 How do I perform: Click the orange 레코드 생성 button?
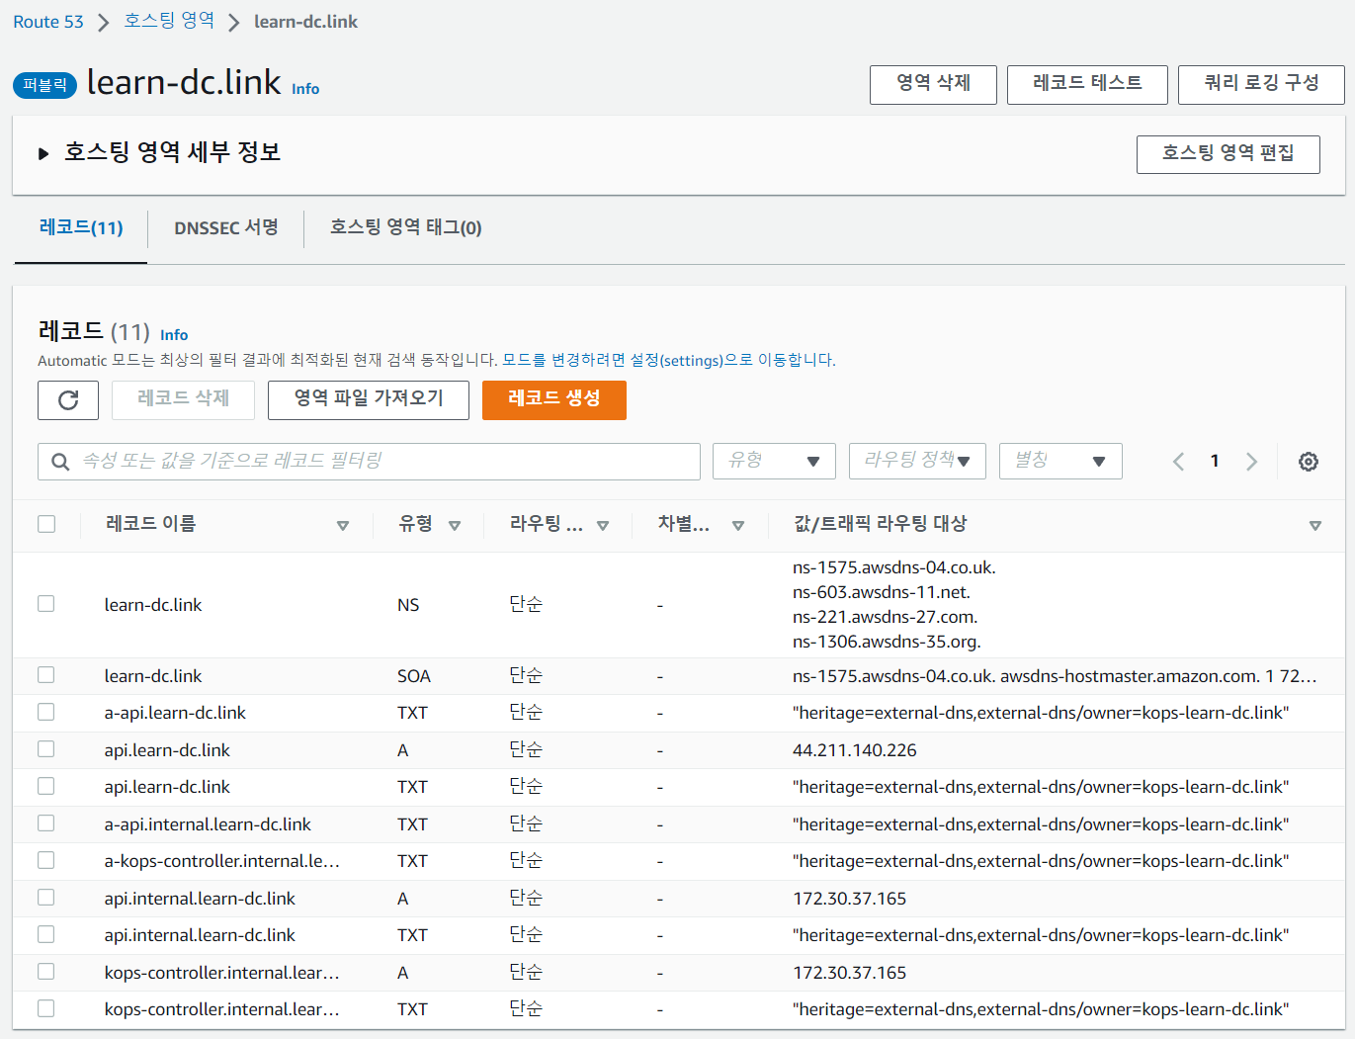pyautogui.click(x=553, y=399)
